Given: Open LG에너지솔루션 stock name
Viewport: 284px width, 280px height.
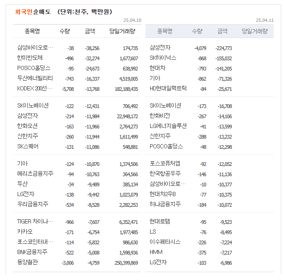Looking at the screenshot, I should tap(168, 126).
